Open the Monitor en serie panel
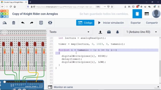Image resolution: width=161 pixels, height=90 pixels. tap(63, 87)
